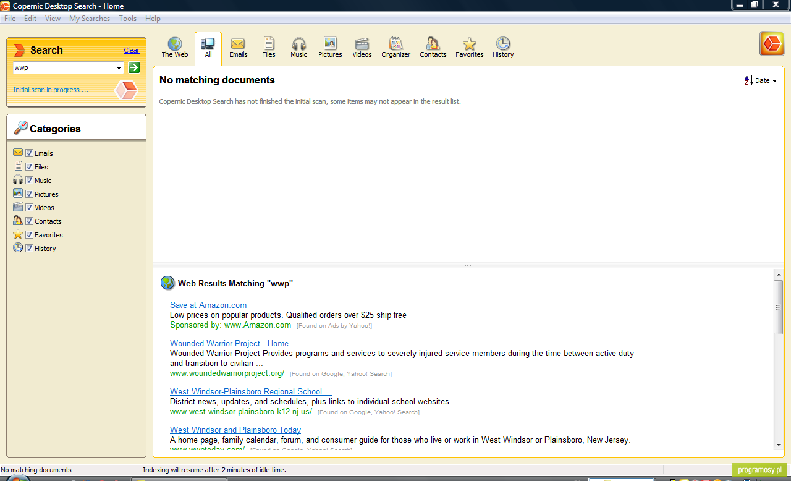
Task: Click the www.west-windsor-plainsboro.k12.nj.us/ URL
Action: tap(241, 411)
